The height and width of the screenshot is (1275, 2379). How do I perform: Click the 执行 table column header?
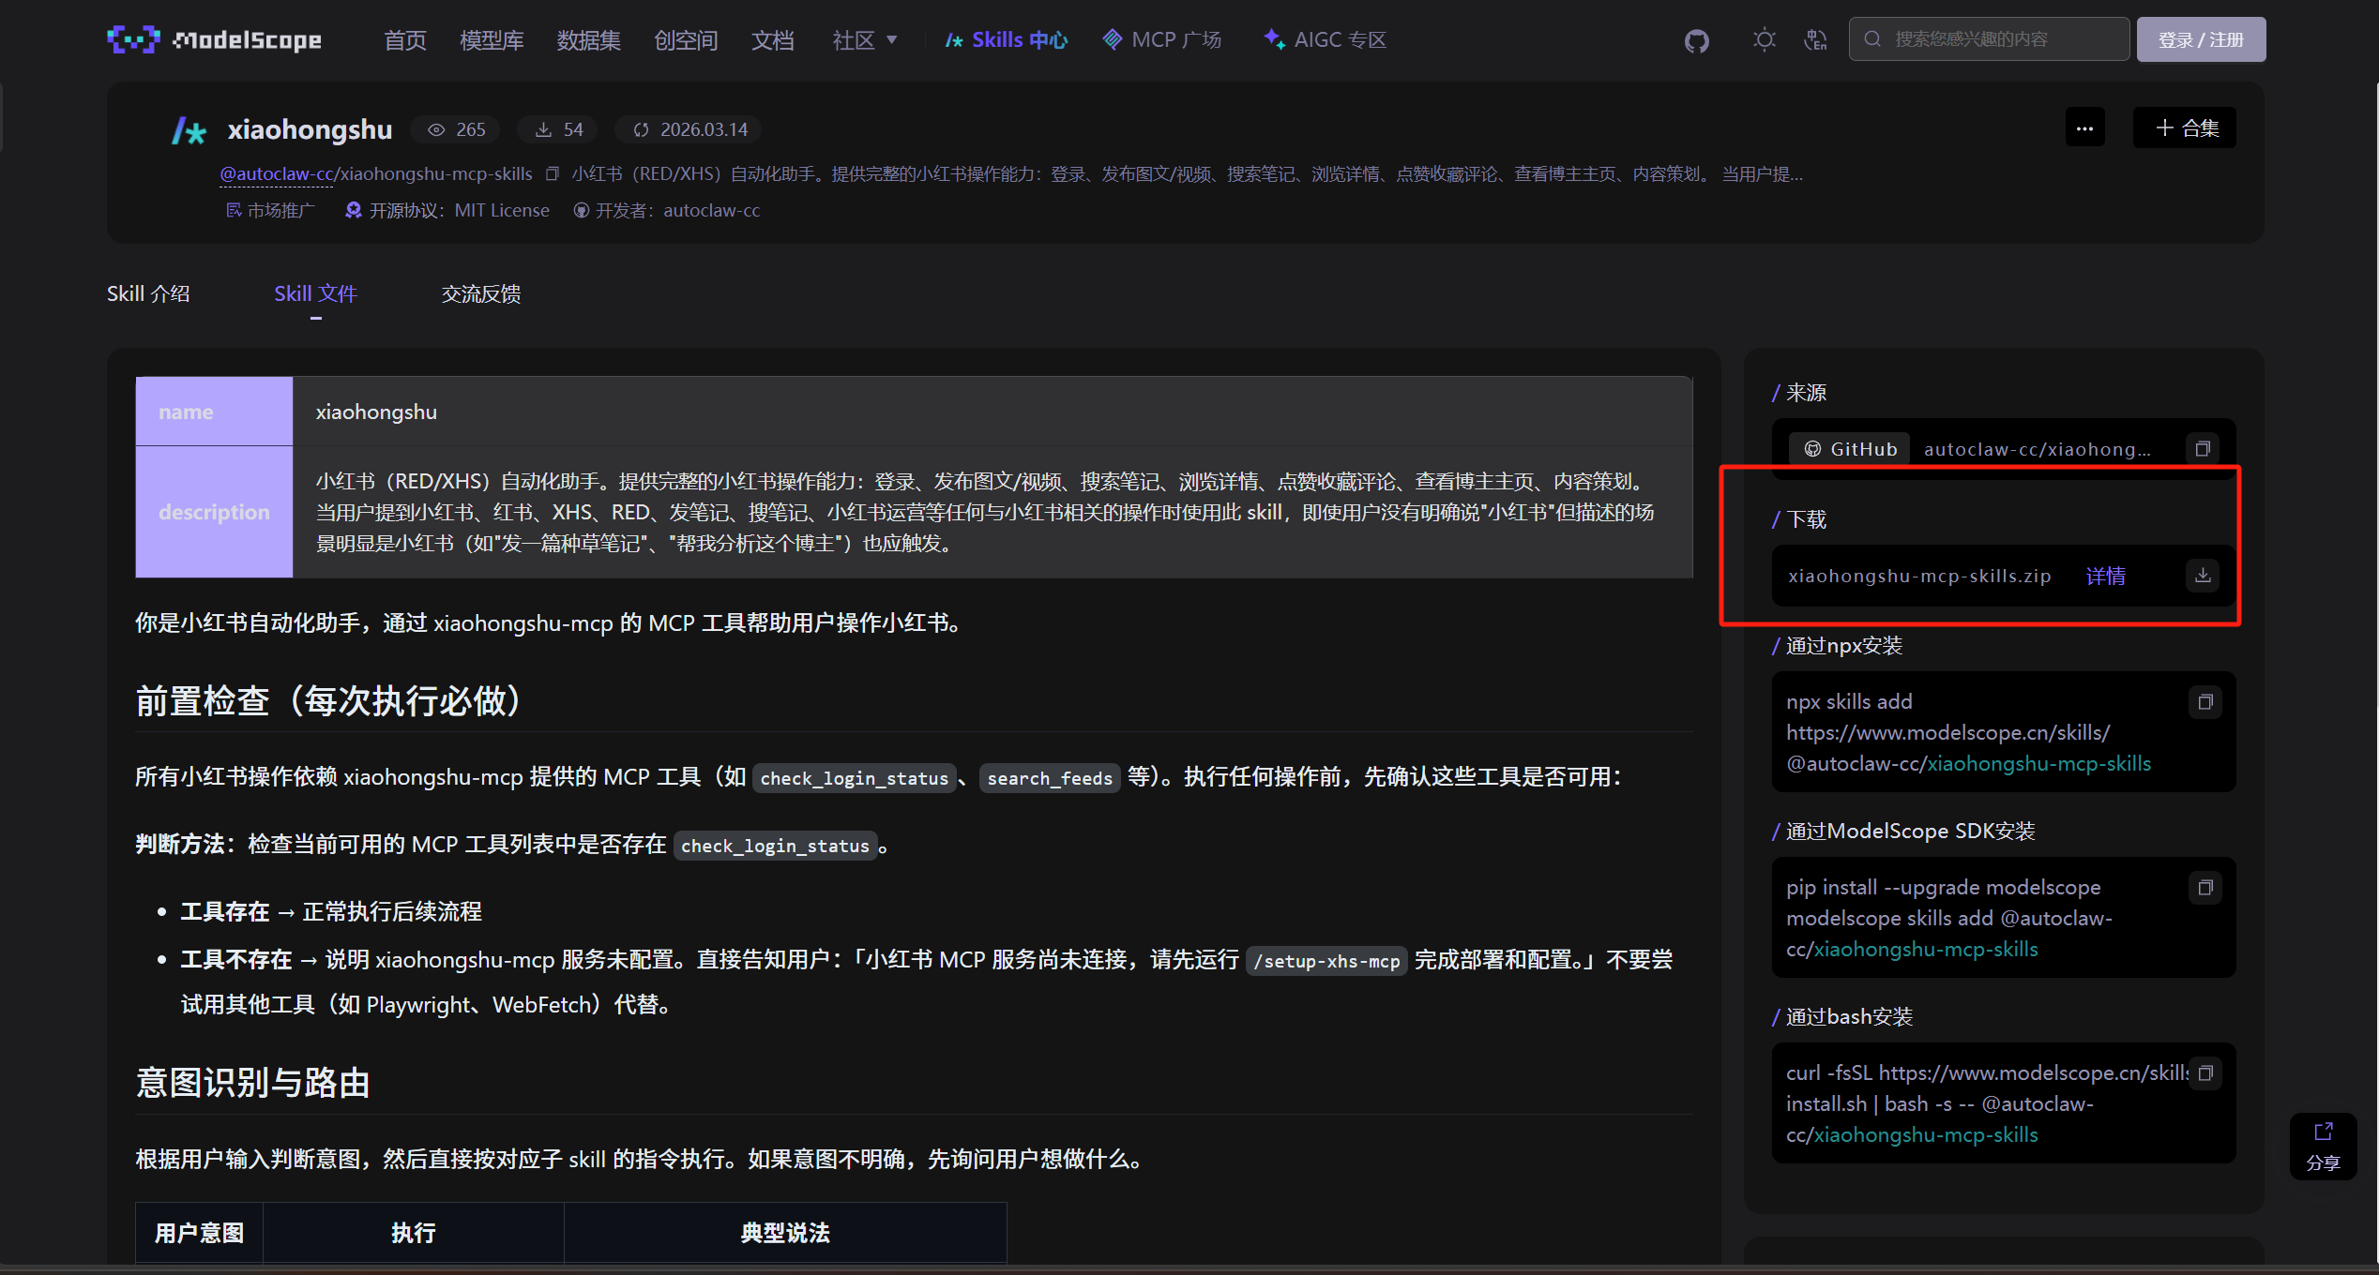pos(414,1233)
